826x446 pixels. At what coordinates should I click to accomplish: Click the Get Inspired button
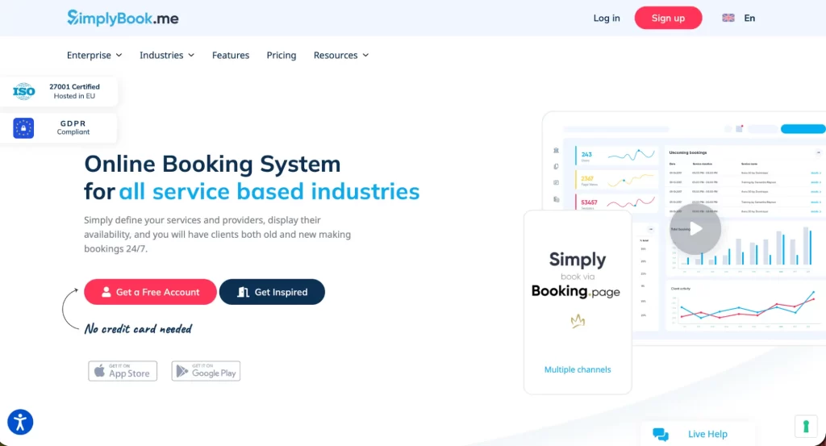click(272, 292)
